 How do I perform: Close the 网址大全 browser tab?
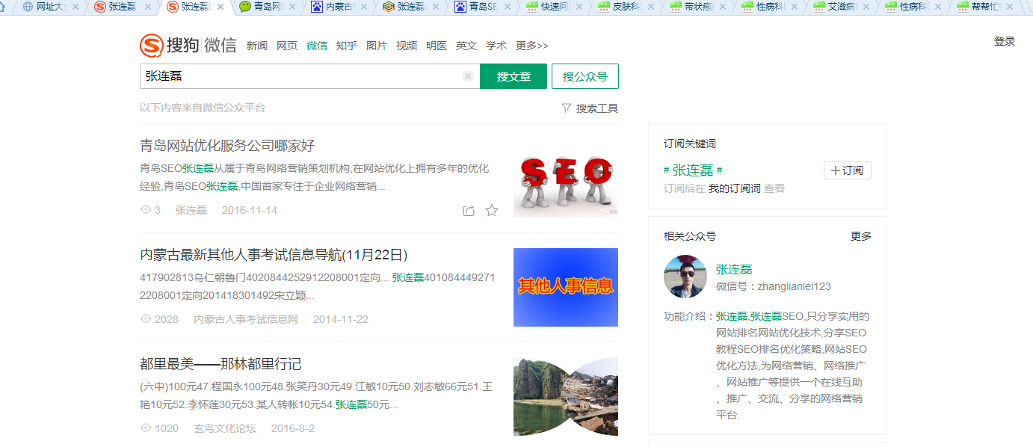point(75,7)
